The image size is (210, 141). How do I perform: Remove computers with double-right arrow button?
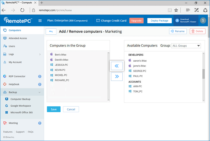pyautogui.click(x=117, y=76)
